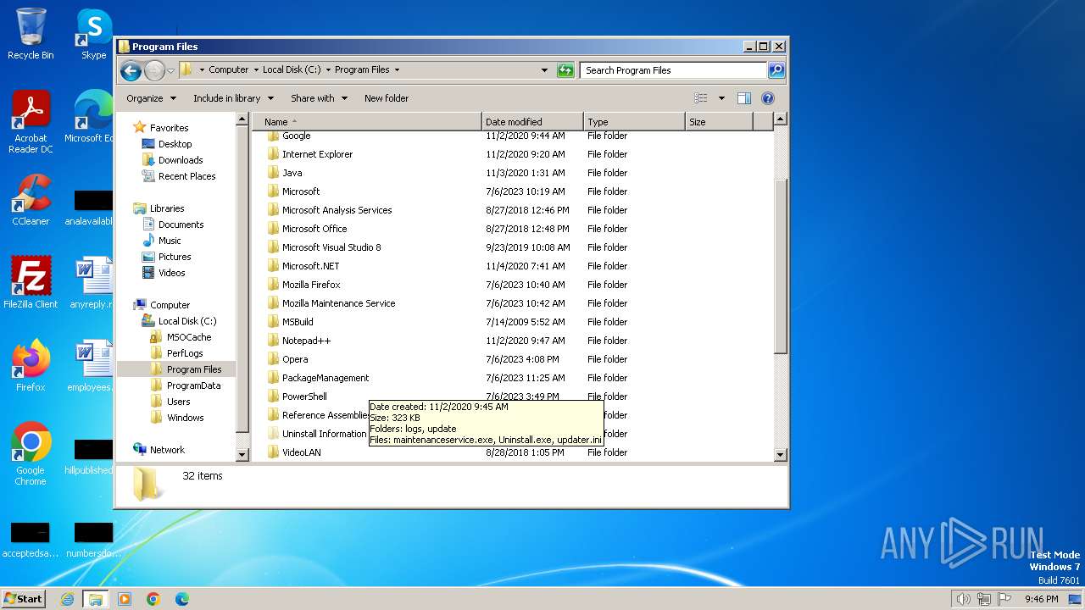Open Chrome from the taskbar
The height and width of the screenshot is (610, 1085).
(153, 599)
